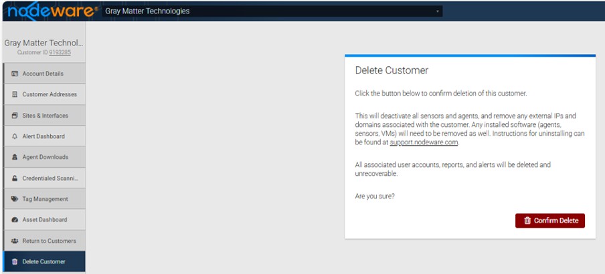Click the trash icon on the Confirm Delete button
The image size is (605, 274).
(x=527, y=221)
